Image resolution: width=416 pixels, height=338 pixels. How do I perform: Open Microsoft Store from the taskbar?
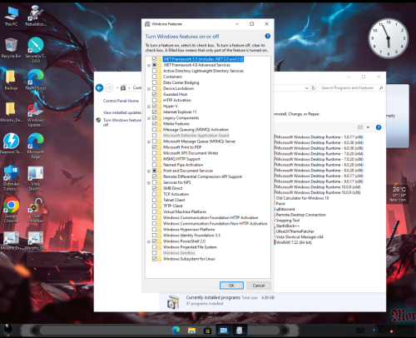click(x=207, y=331)
